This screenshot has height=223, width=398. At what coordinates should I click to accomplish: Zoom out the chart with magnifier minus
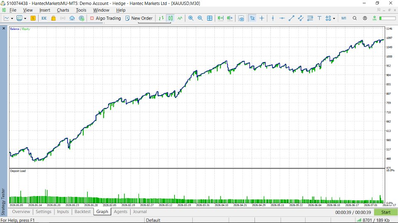(x=200, y=18)
